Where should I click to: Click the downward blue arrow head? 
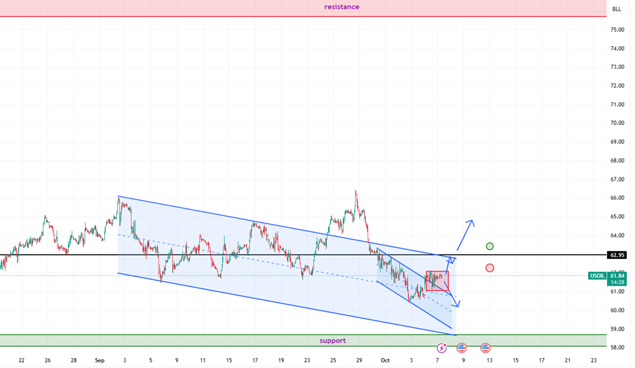click(457, 305)
